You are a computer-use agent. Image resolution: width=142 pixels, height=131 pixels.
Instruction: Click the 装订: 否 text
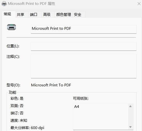[x=17, y=113]
